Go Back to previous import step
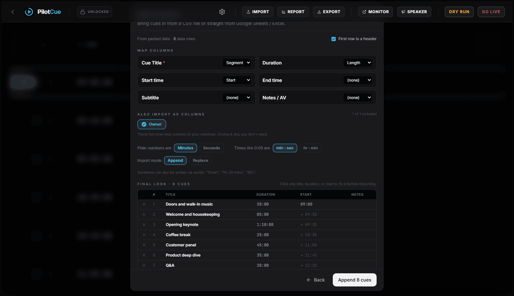514x296 pixels. [x=316, y=280]
